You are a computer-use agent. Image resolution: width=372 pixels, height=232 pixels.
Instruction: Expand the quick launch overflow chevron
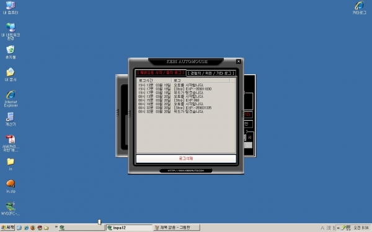tap(56, 227)
